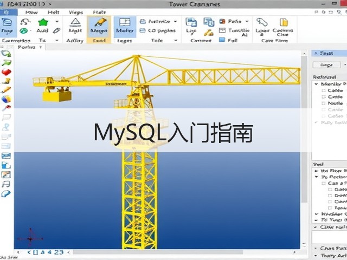Viewport: 347px width, 260px height.
Task: Click the paperclip icon next to Aud
Action: click(x=56, y=30)
